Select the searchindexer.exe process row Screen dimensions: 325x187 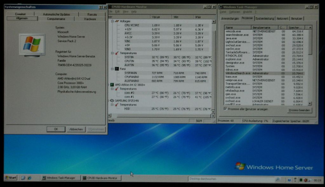click(x=265, y=35)
